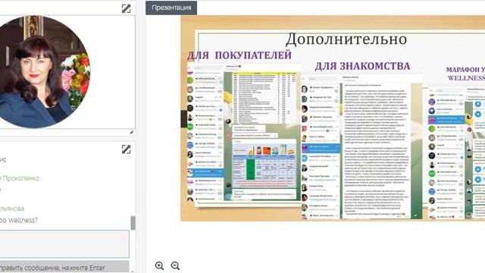This screenshot has height=273, width=485.
Task: Expand the presenter video panel
Action: 126,8
